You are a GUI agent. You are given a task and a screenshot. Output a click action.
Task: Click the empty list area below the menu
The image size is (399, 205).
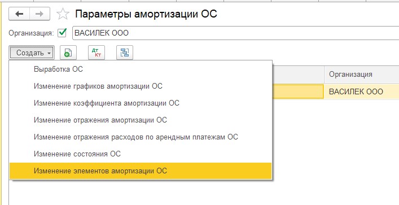(204, 192)
